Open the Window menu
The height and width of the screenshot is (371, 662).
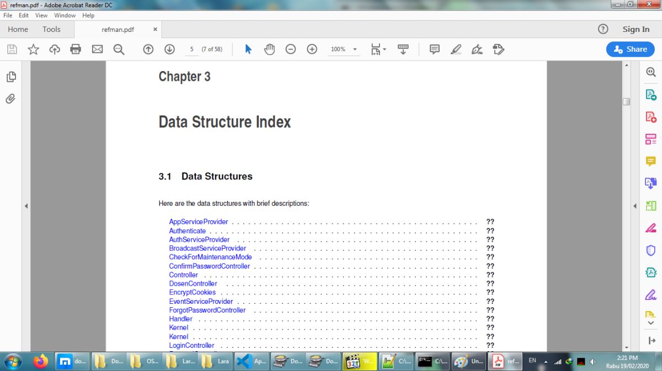[65, 15]
